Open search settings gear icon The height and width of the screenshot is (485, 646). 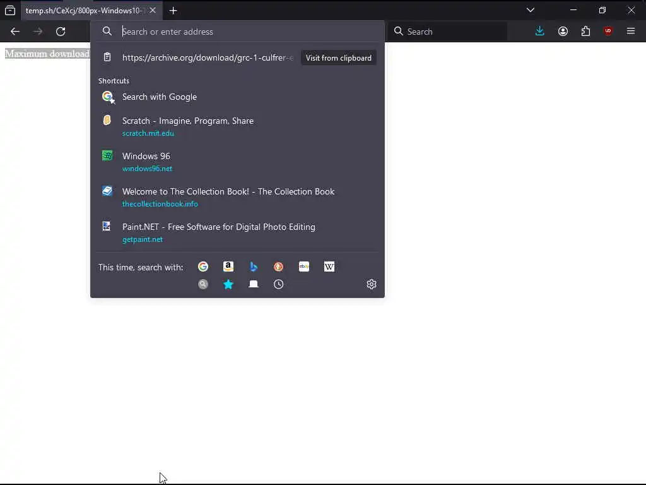coord(371,284)
